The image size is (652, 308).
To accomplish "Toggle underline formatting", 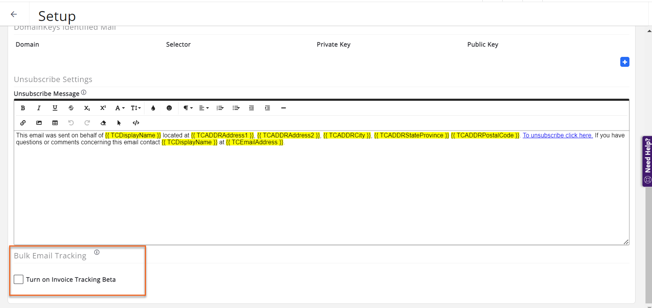I will pos(55,108).
